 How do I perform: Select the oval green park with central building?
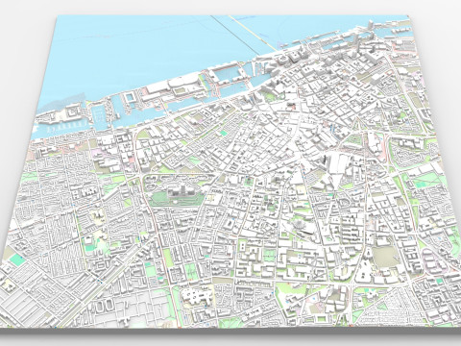(177, 194)
